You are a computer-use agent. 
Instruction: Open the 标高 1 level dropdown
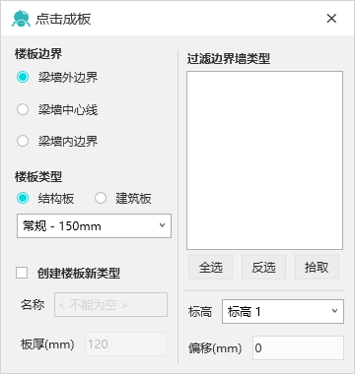(x=283, y=311)
